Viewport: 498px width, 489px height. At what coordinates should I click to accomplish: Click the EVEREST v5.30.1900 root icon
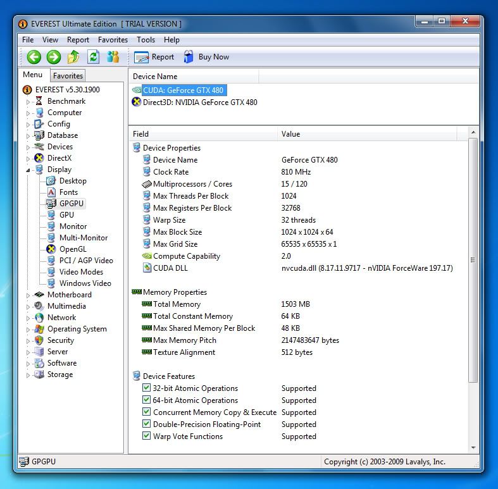27,90
